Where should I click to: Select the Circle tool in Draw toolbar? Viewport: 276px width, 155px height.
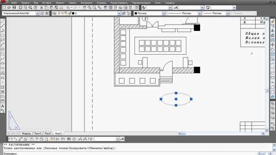3,50
